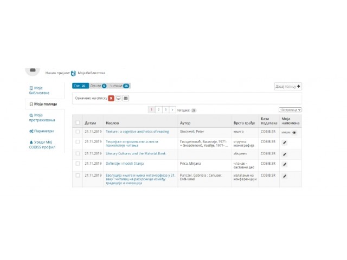Edit note for Definicije i modeli čitanja row
The height and width of the screenshot is (260, 347).
click(285, 164)
